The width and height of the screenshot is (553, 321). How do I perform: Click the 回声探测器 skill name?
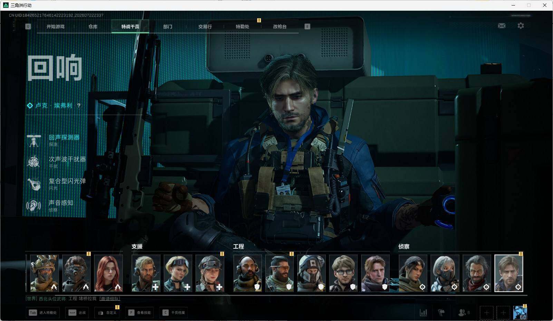[64, 137]
